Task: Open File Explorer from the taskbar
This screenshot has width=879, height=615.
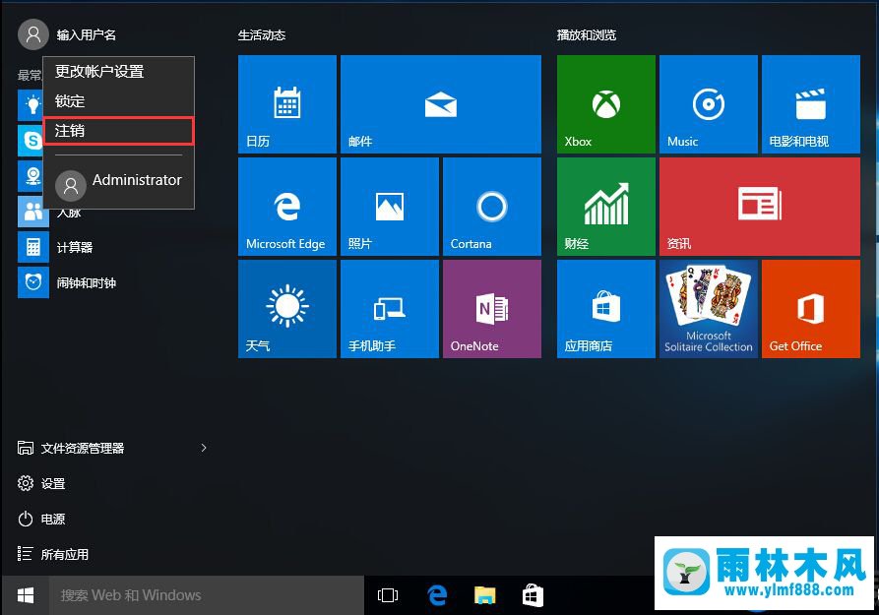Action: point(485,595)
